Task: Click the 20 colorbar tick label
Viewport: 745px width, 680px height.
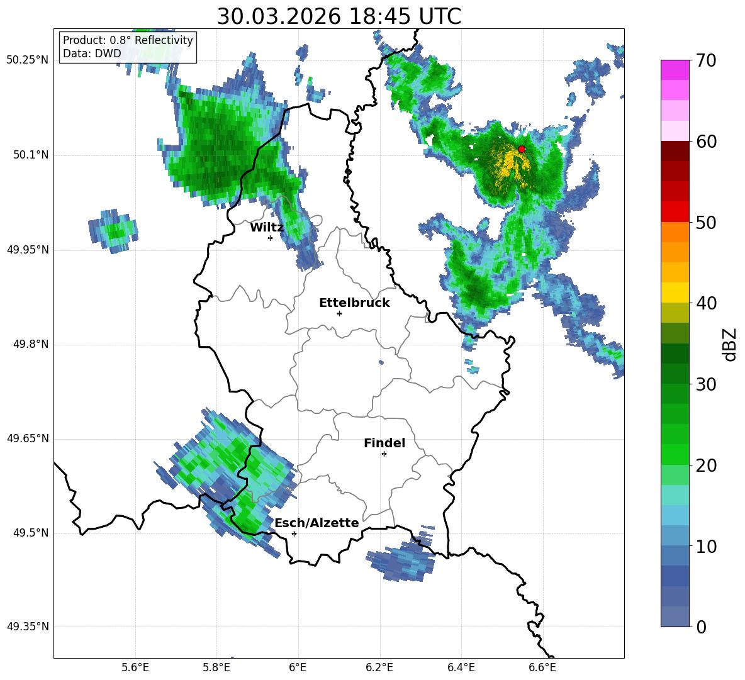Action: pos(706,465)
